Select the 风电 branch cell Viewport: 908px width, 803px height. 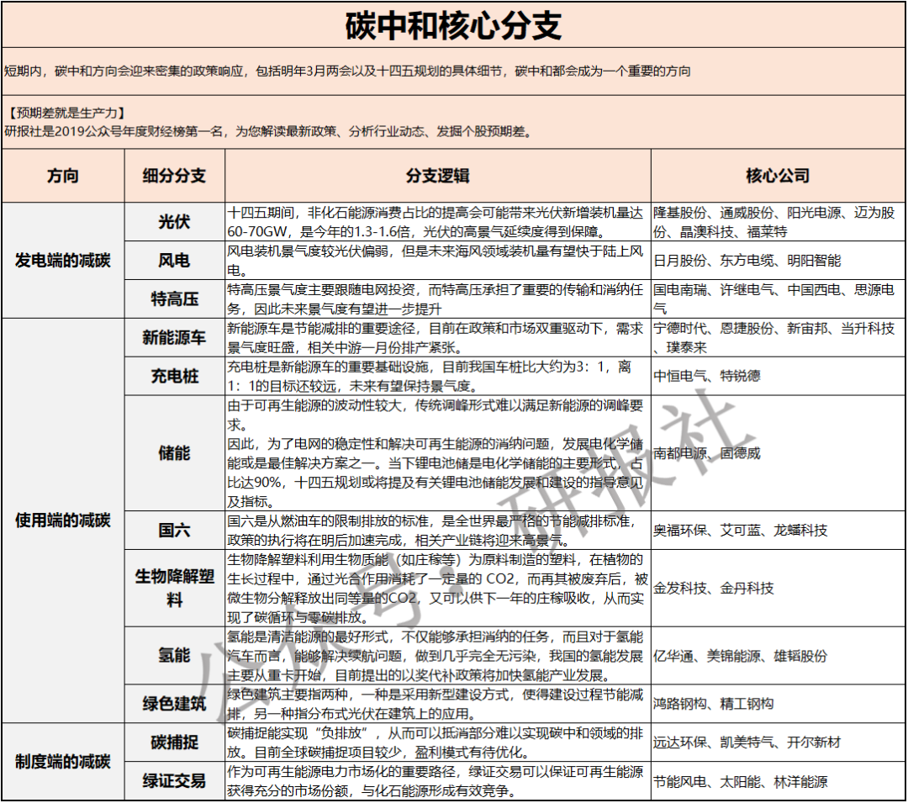[174, 260]
